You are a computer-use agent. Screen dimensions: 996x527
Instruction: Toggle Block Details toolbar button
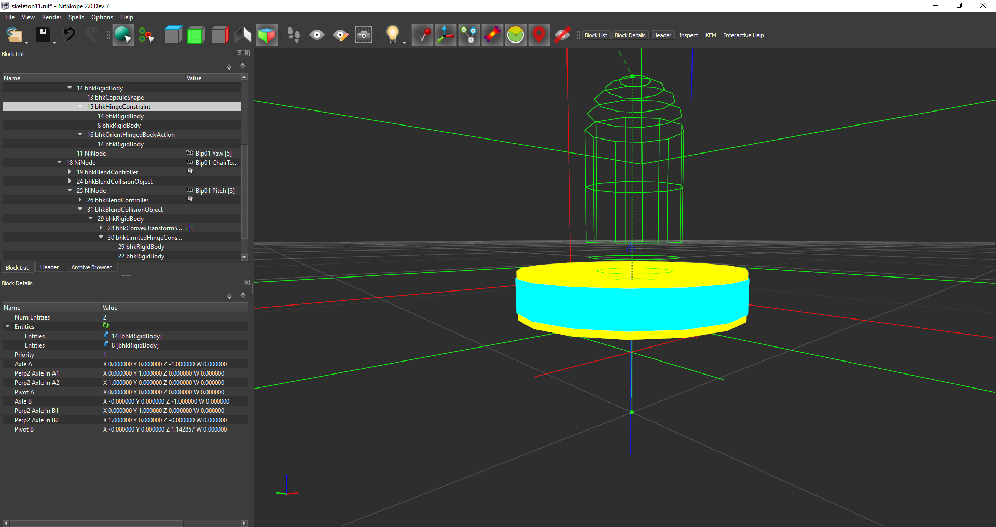(630, 35)
